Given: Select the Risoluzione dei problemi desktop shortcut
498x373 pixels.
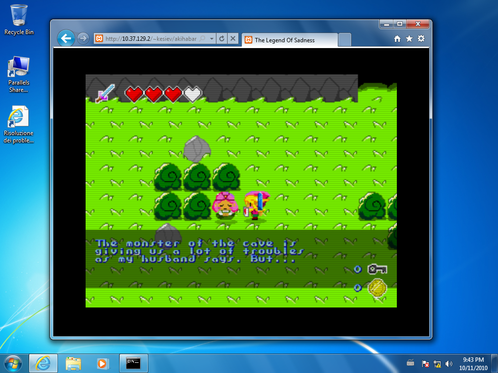Looking at the screenshot, I should coord(18,125).
